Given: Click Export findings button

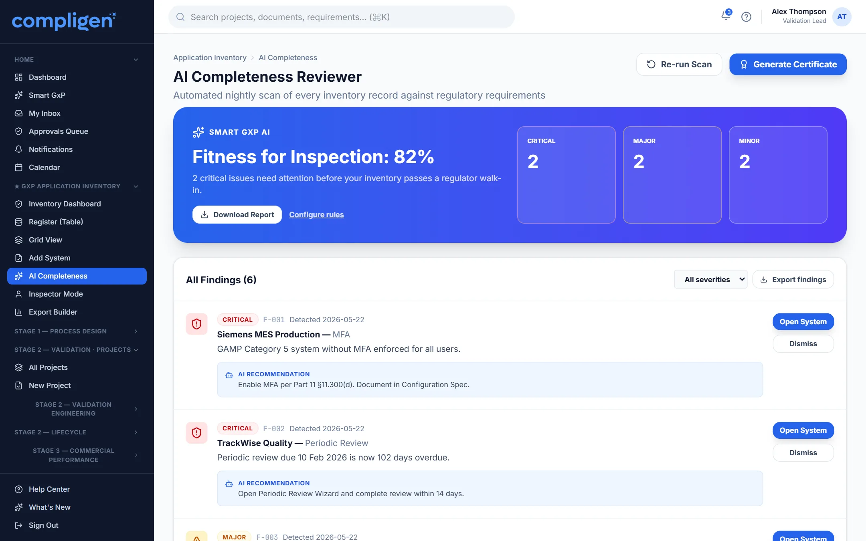Looking at the screenshot, I should click(793, 279).
